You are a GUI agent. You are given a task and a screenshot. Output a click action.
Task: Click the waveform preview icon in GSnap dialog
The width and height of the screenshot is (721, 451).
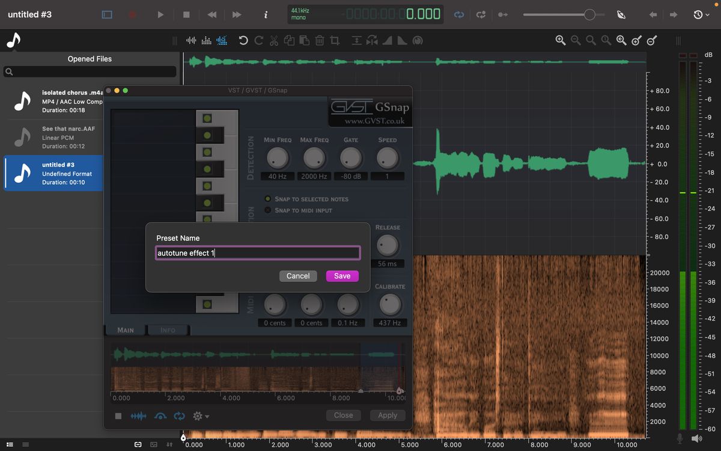(138, 416)
